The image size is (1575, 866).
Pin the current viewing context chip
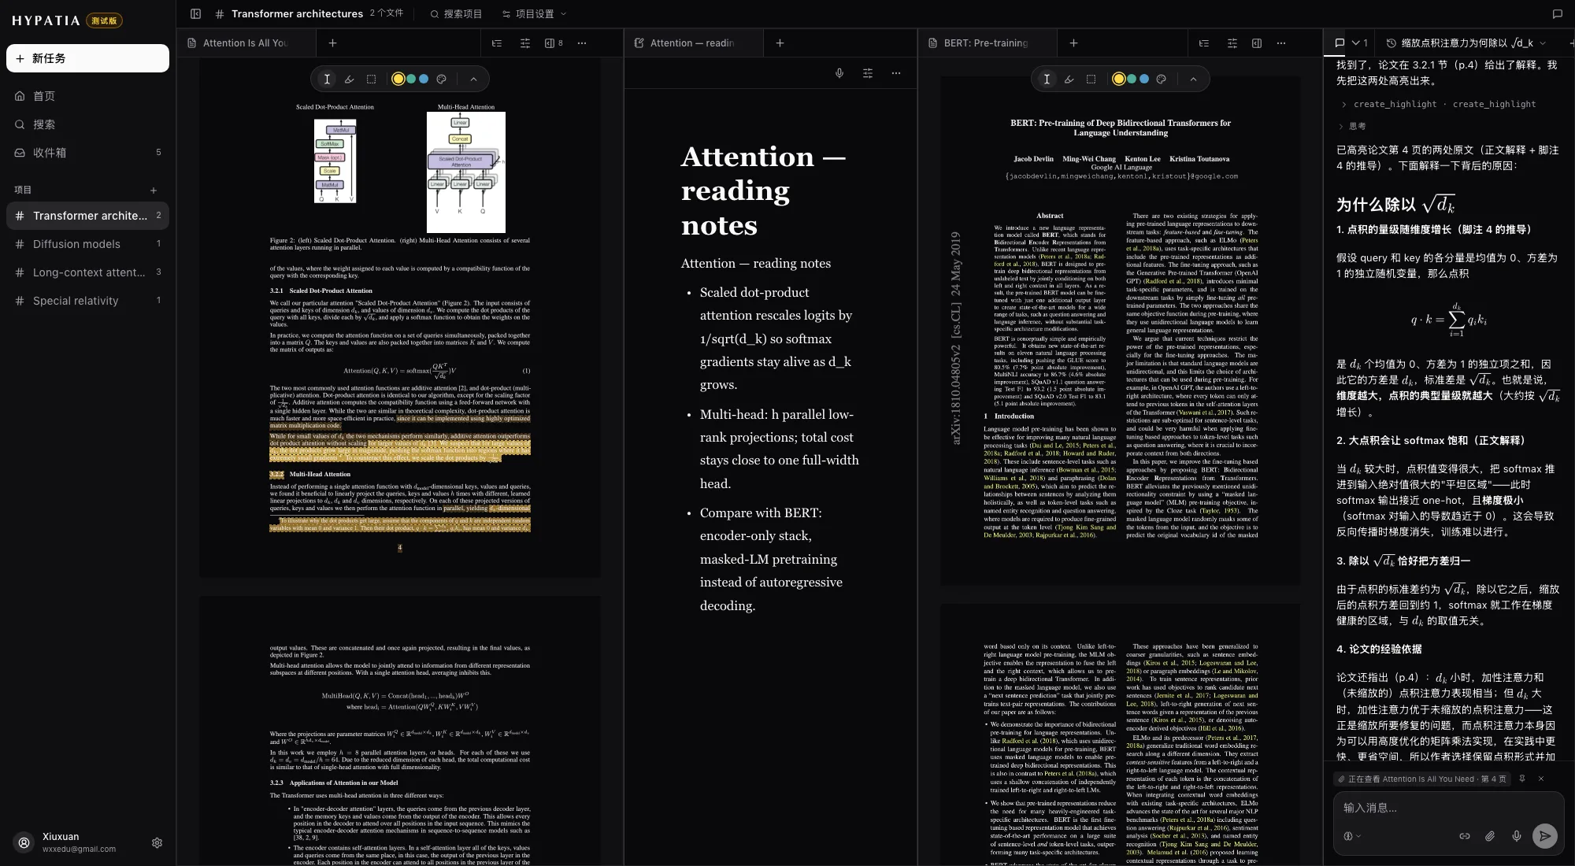1522,779
